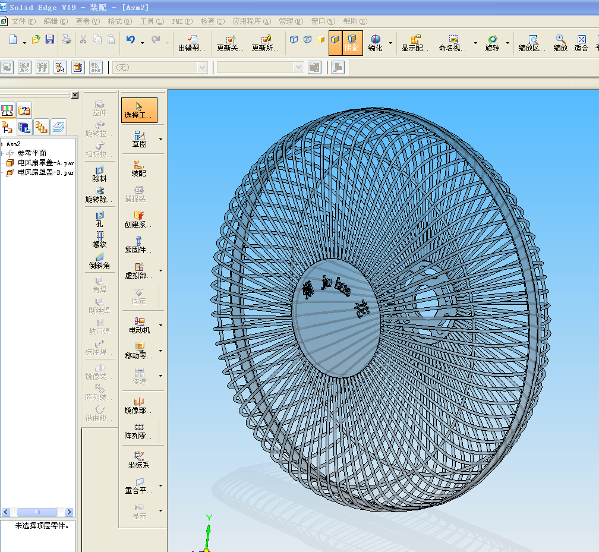
Task: Open dropdown arrow beside 电动机
Action: 160,325
